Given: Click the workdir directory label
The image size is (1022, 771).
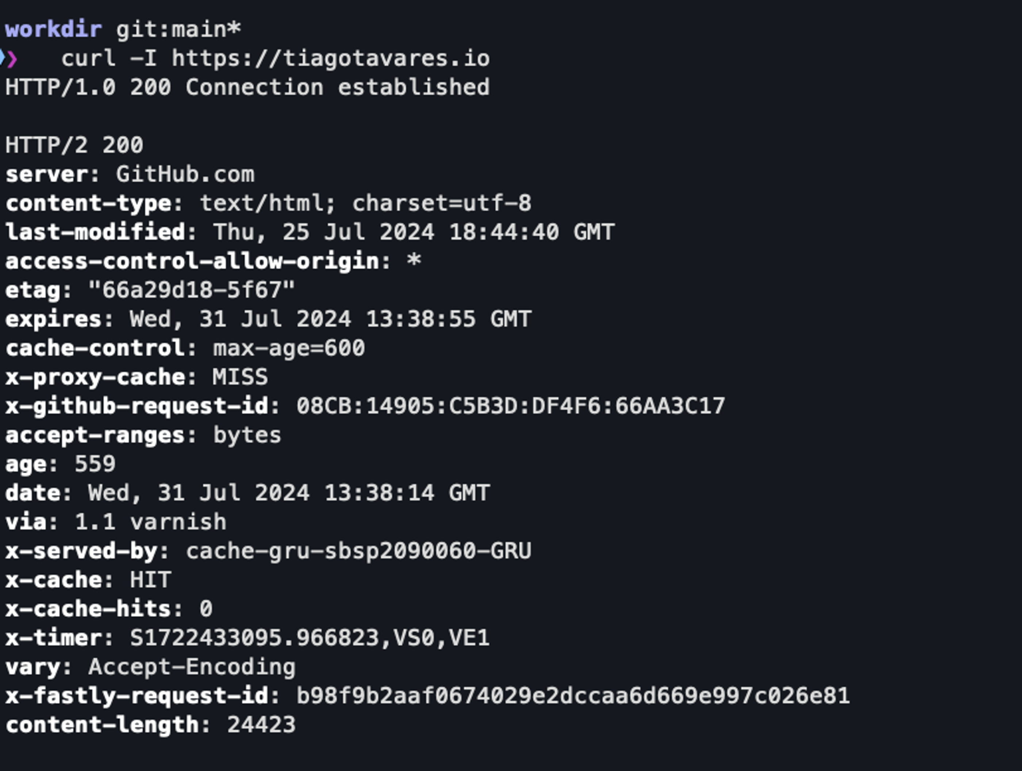Looking at the screenshot, I should click(x=54, y=30).
